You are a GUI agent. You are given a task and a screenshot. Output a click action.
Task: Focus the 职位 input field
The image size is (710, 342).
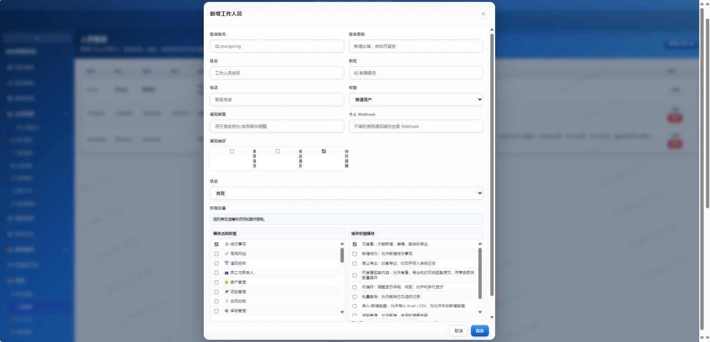point(416,73)
